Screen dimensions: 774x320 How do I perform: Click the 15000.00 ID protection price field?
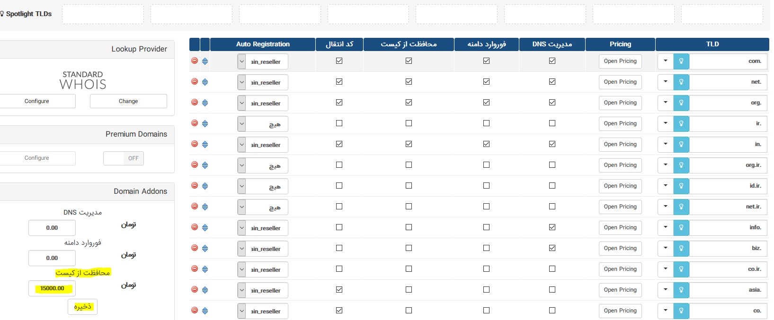point(52,288)
